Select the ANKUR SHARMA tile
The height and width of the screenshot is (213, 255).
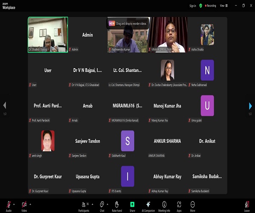pos(167,141)
